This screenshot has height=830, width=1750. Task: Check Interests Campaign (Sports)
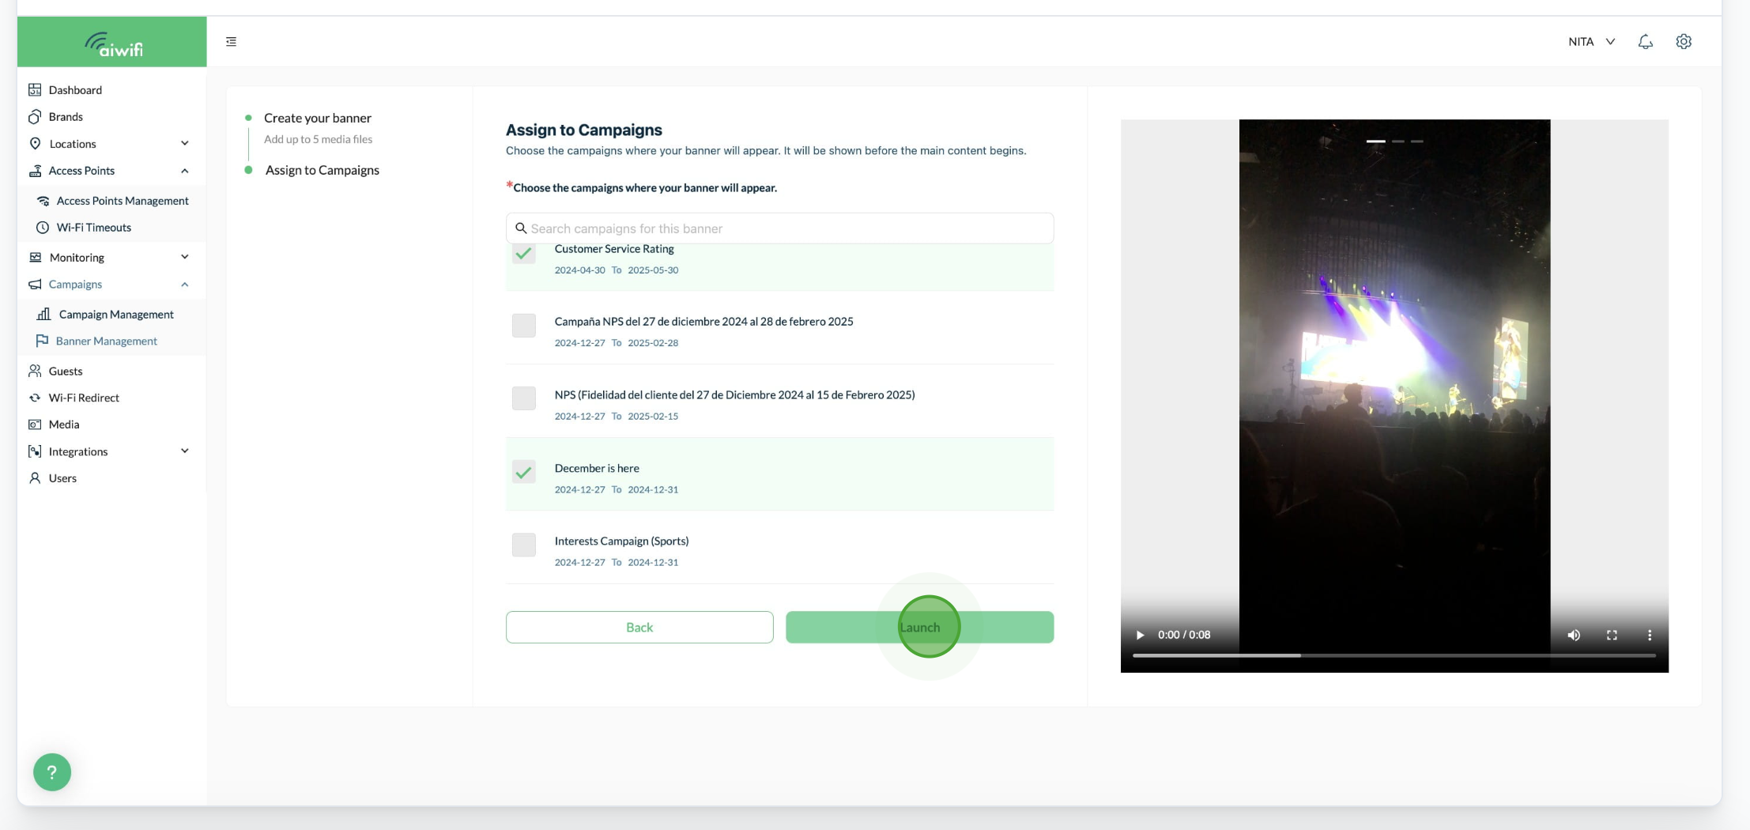pos(523,545)
